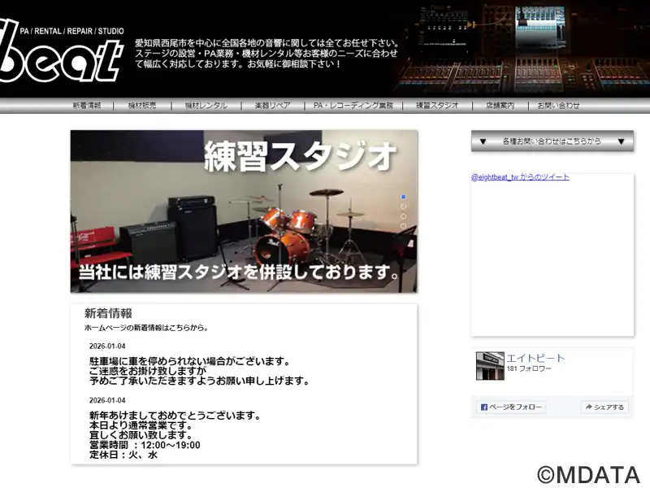Click the 練習スタジオ slideshow banner image

[x=244, y=211]
